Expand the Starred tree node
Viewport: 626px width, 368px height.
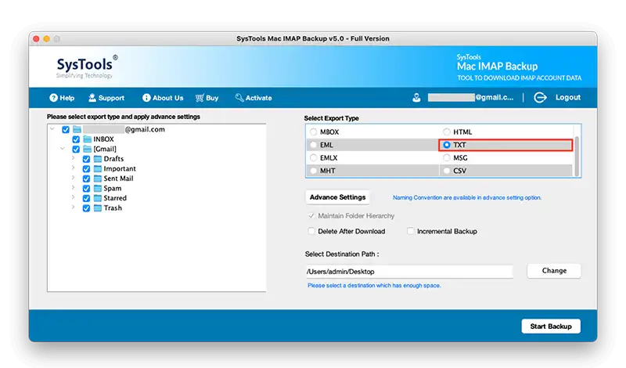[x=73, y=197]
